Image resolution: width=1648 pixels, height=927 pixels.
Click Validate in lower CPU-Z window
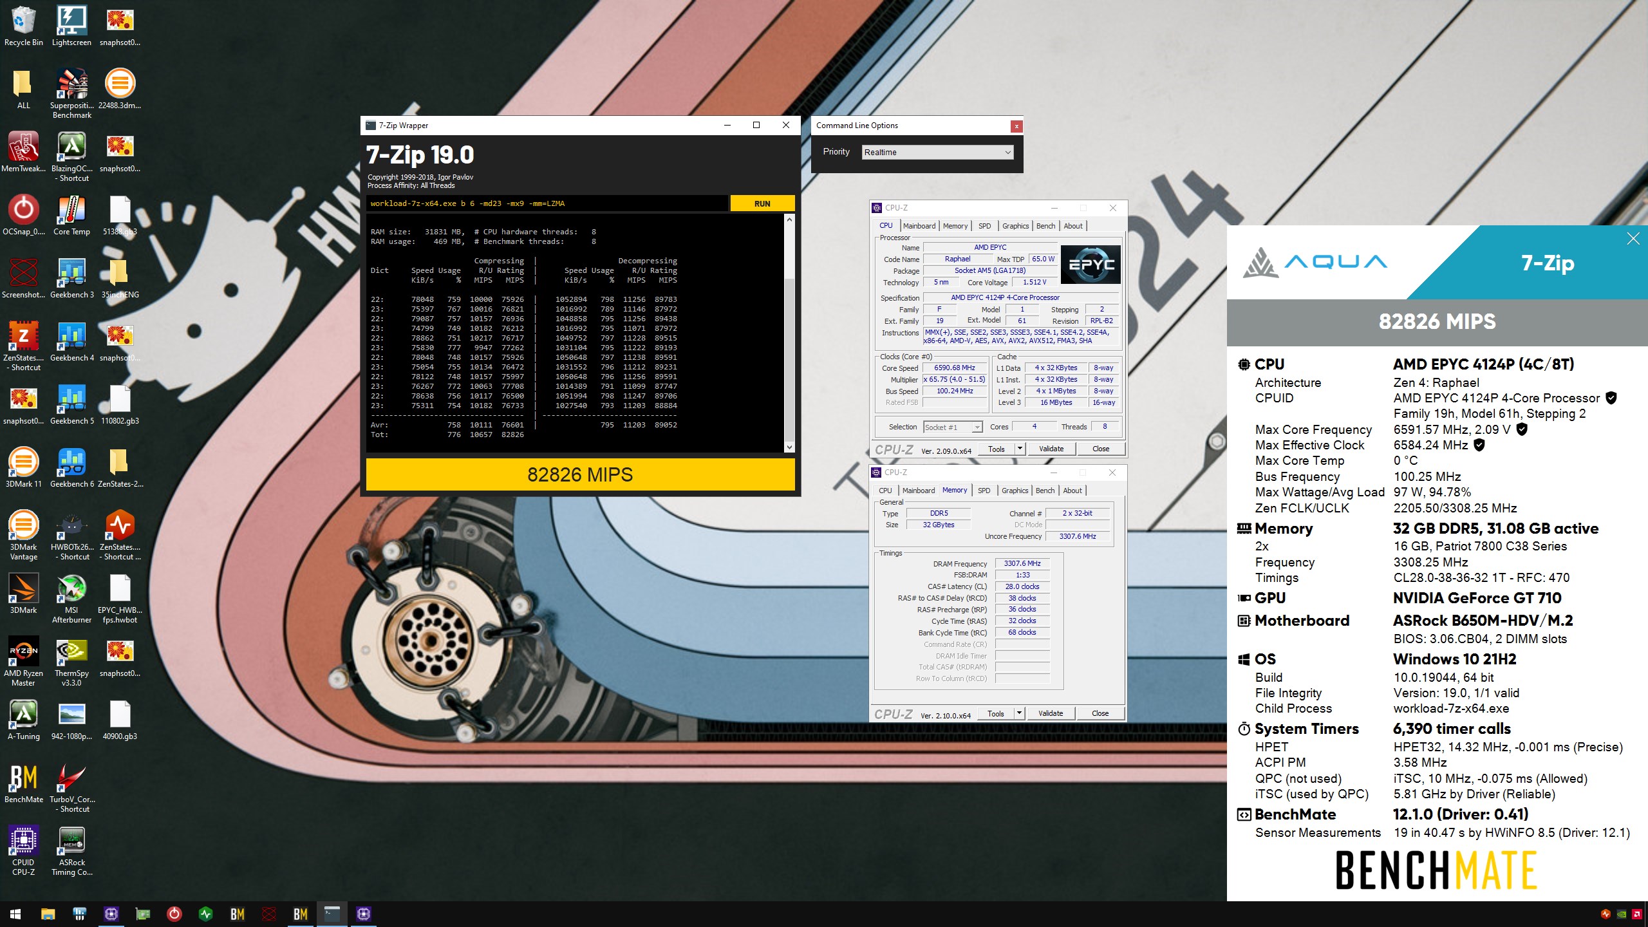(x=1051, y=713)
